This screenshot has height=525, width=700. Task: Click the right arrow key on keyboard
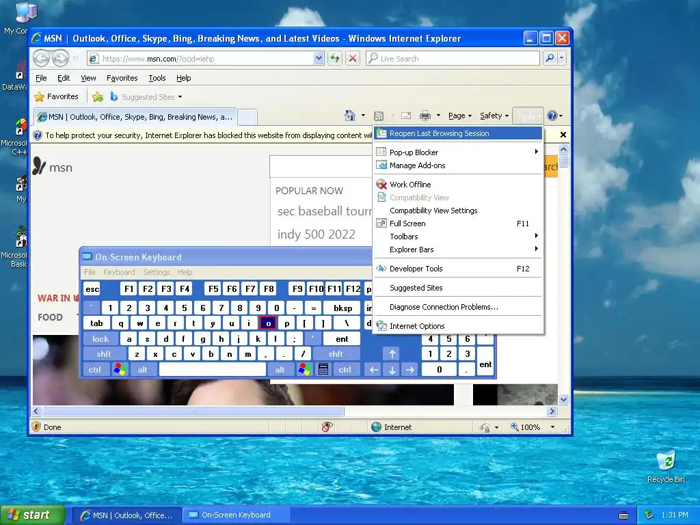410,370
